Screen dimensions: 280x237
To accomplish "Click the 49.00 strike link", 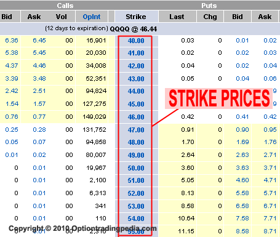I will (136, 155).
